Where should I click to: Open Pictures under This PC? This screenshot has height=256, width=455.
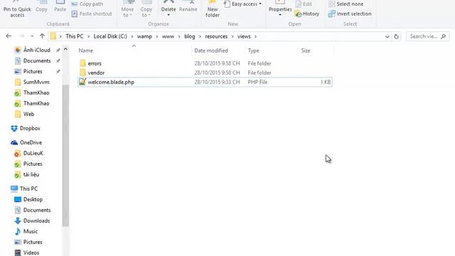coord(28,242)
